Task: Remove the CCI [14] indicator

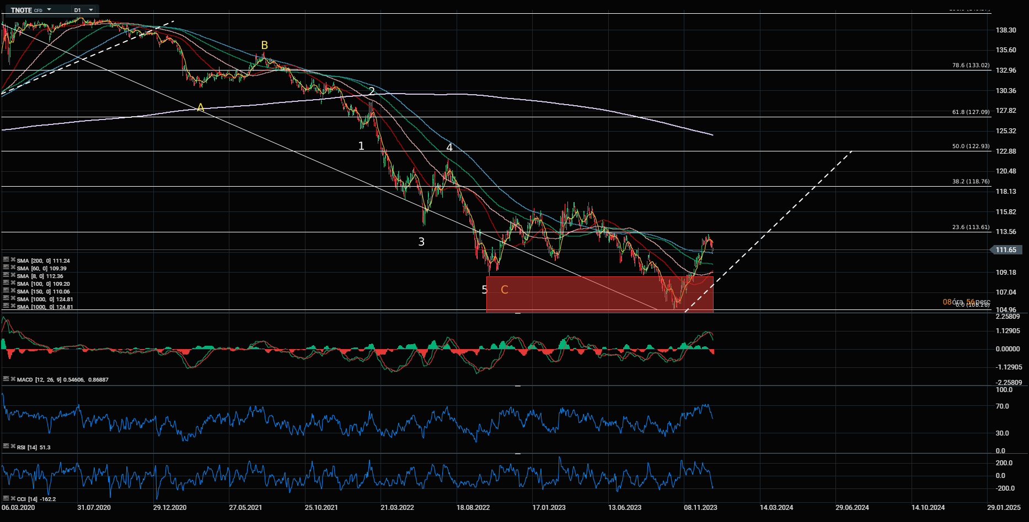Action: [x=13, y=499]
